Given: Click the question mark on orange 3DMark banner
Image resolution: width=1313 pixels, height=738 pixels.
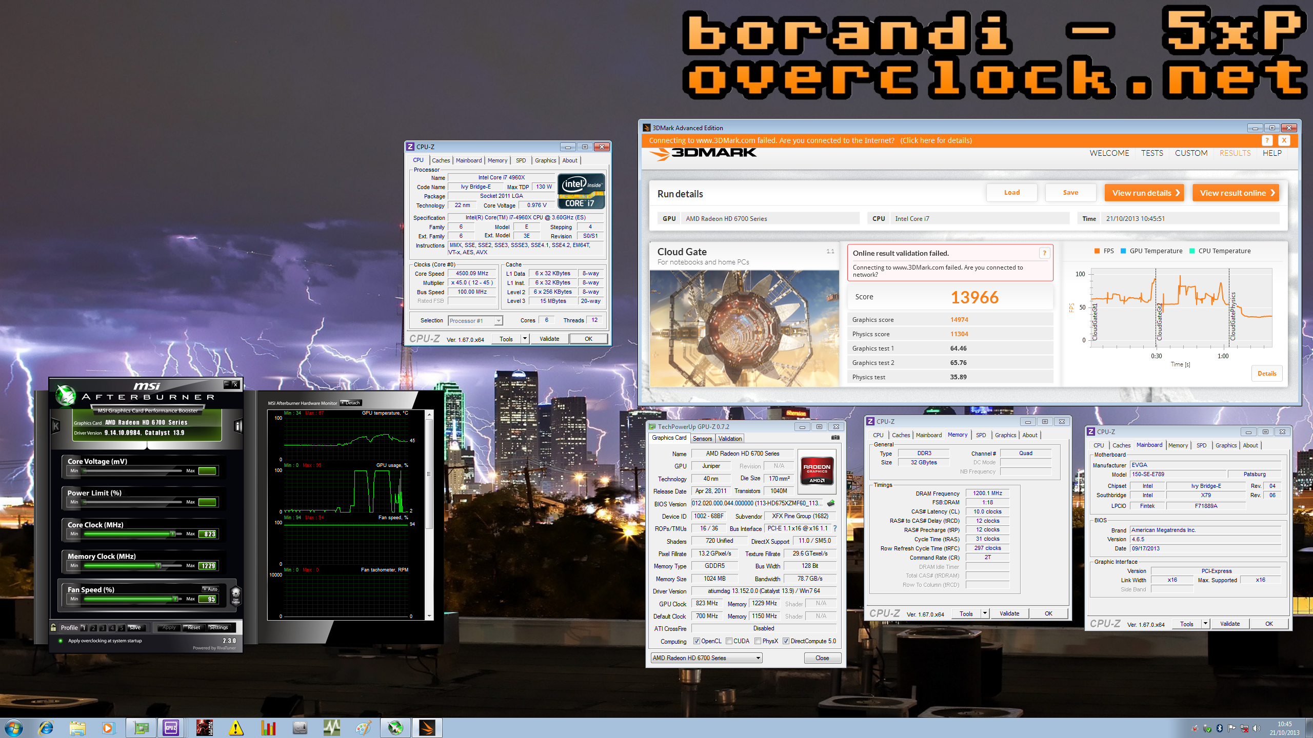Looking at the screenshot, I should click(1267, 140).
